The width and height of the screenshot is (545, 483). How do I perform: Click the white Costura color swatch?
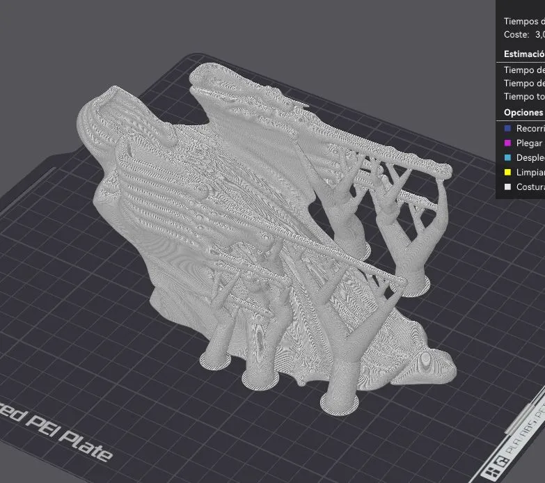[x=507, y=187]
